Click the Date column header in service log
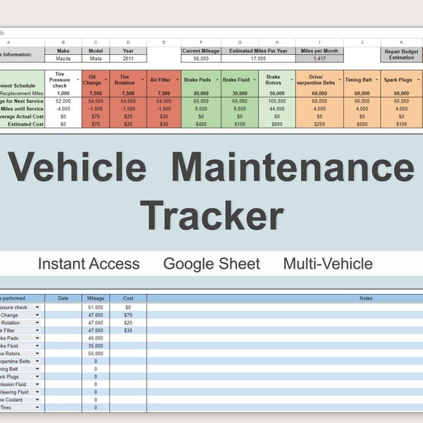The image size is (423, 423). tap(63, 298)
